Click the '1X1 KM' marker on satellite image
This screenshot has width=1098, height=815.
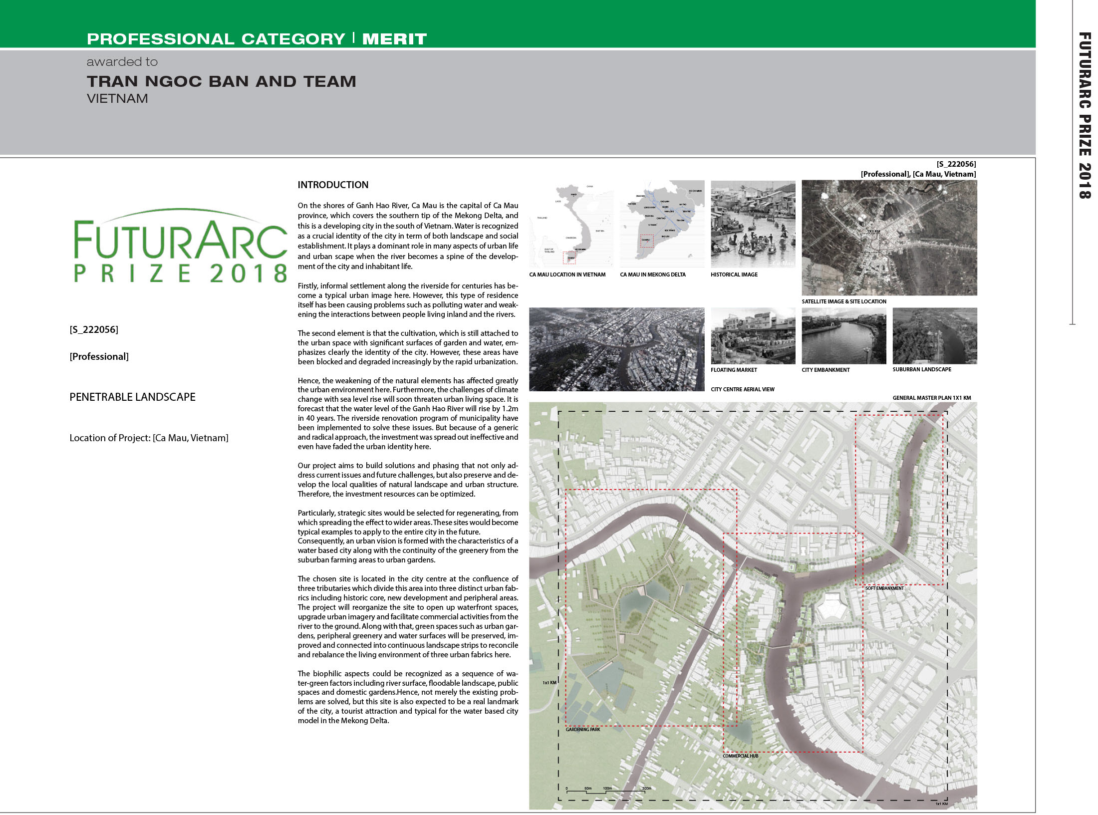[873, 232]
